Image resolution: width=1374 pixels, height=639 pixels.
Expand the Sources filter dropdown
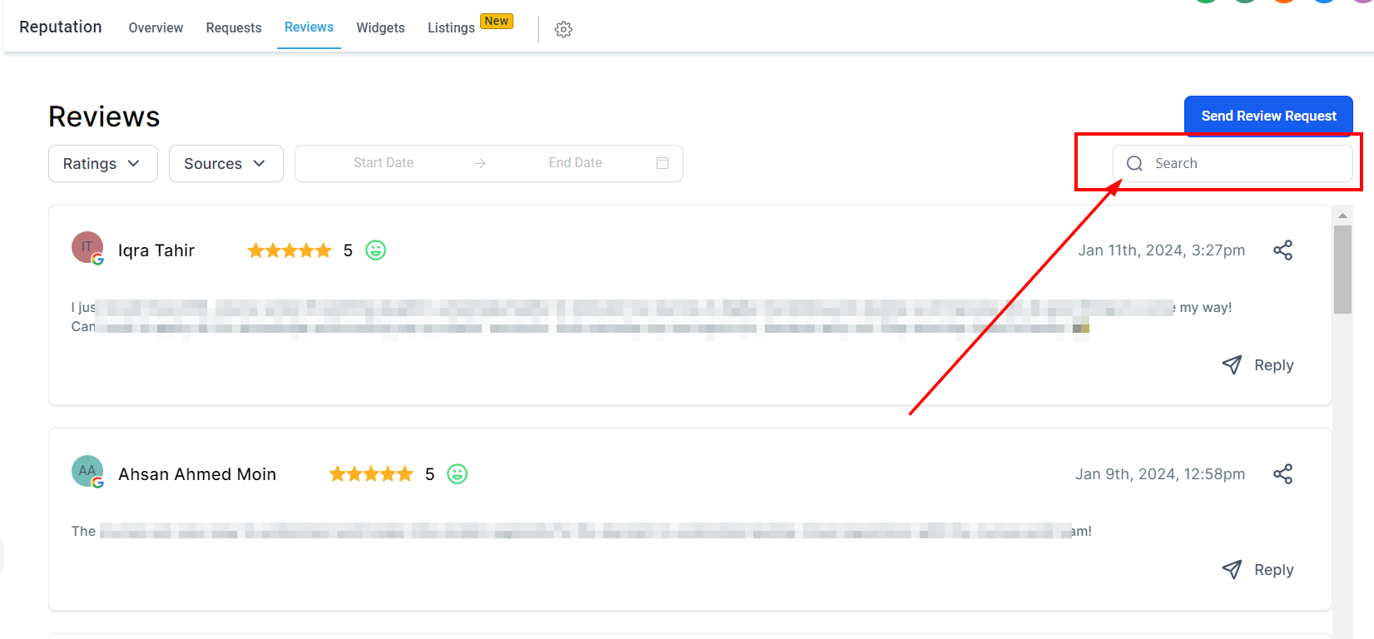[226, 164]
